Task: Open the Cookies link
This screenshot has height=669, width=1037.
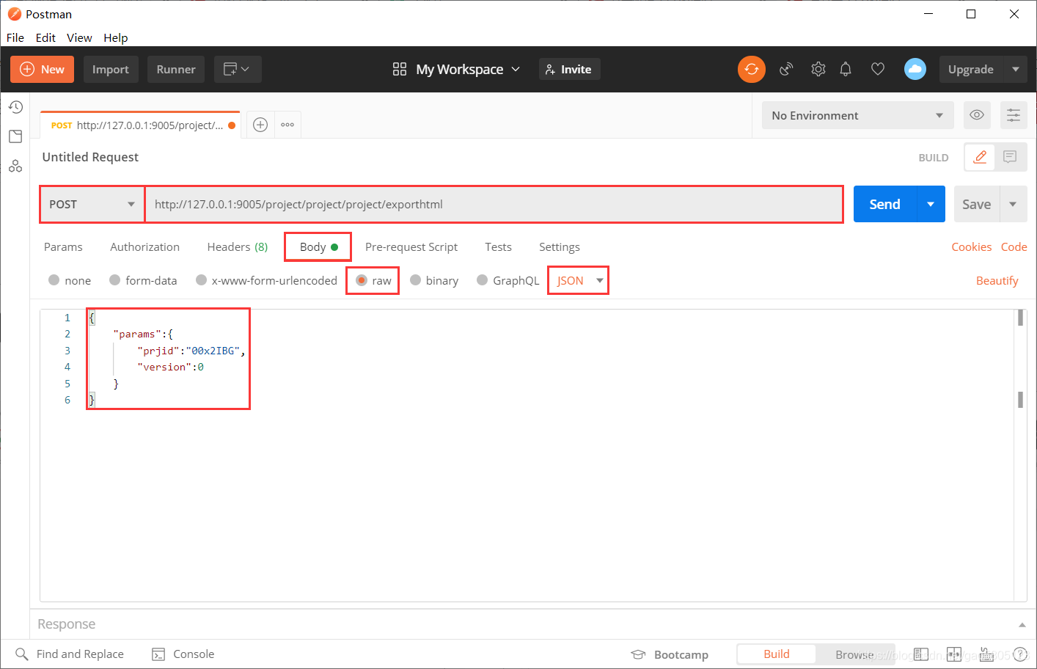Action: pyautogui.click(x=971, y=246)
